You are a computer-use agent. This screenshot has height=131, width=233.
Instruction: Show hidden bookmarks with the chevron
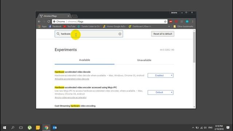tap(169, 27)
